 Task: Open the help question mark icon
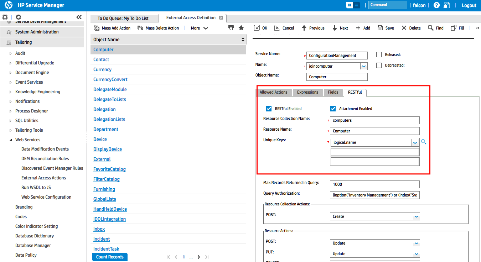coord(436,5)
